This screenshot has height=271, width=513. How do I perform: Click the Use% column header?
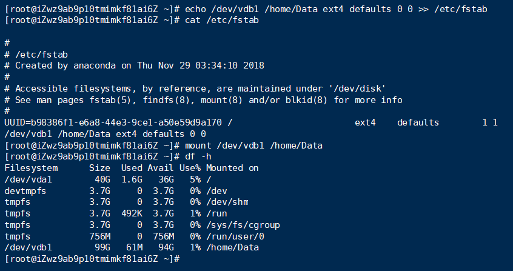coord(188,168)
